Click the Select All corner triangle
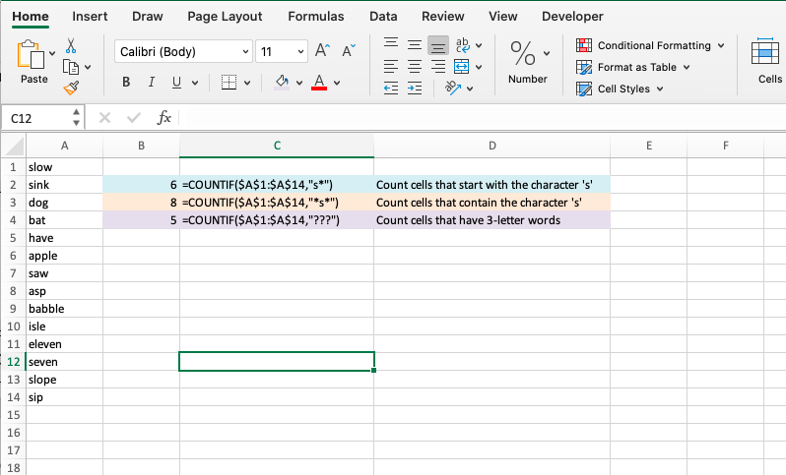Viewport: 786px width, 475px height. pyautogui.click(x=14, y=147)
